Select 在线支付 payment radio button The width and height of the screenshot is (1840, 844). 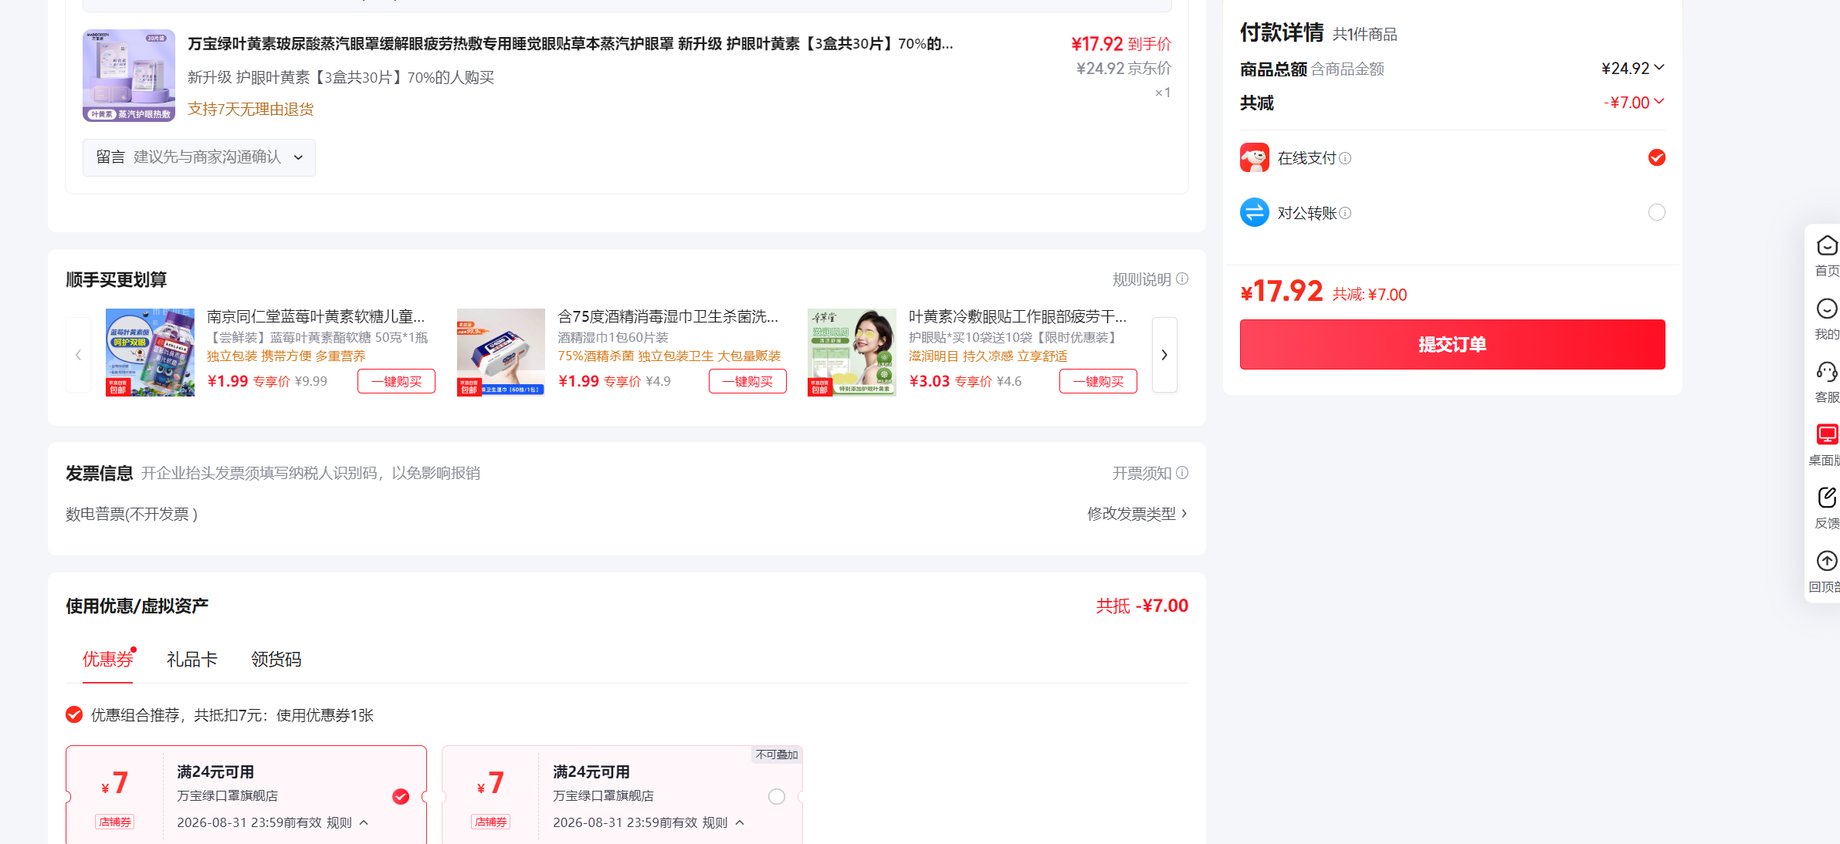coord(1657,157)
